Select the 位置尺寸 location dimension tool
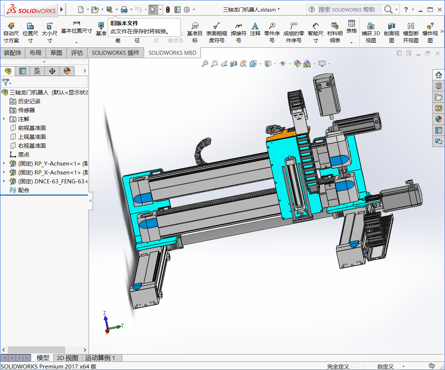This screenshot has width=445, height=370. pos(30,32)
